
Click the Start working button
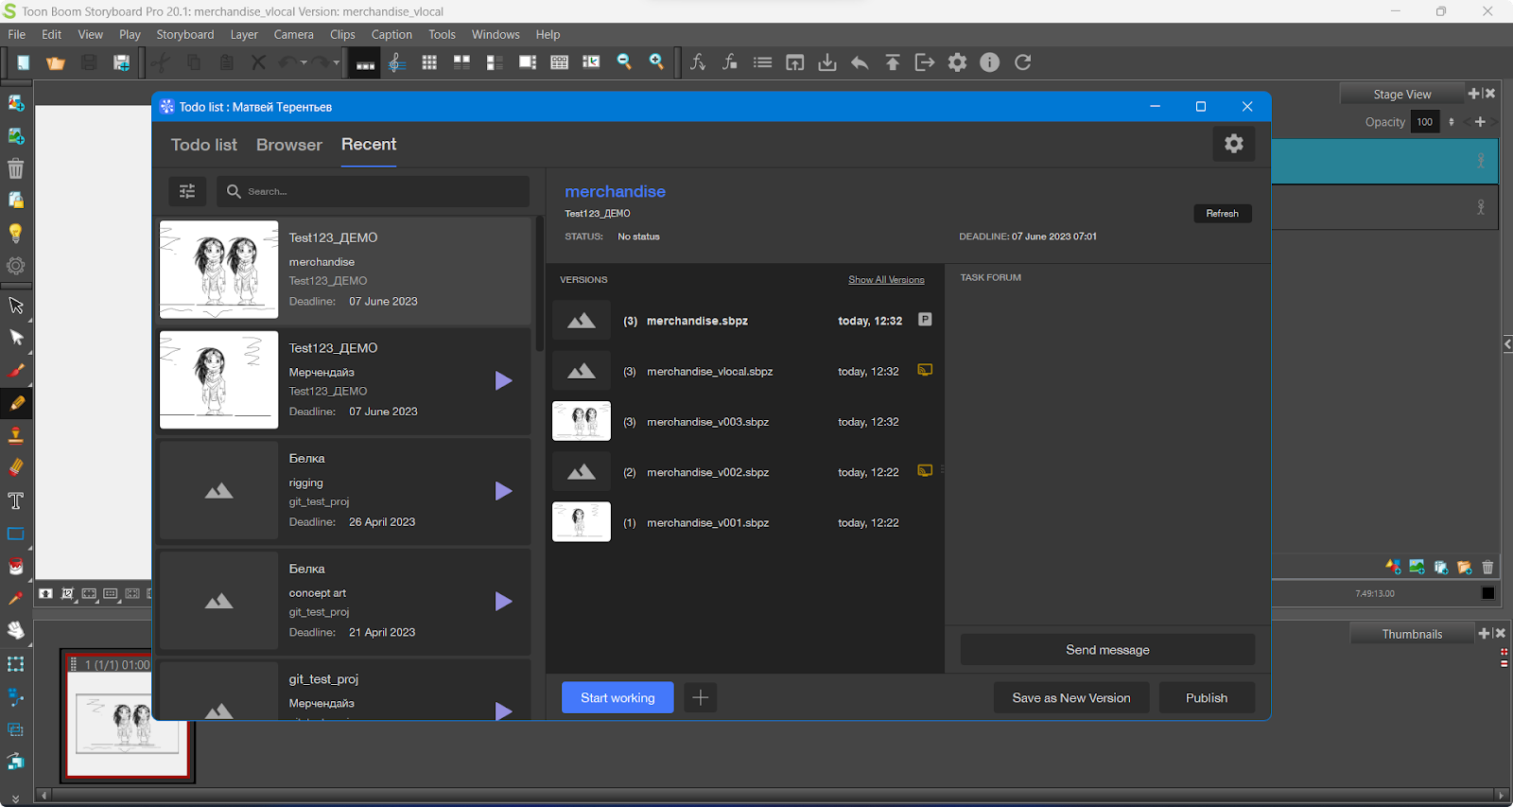pyautogui.click(x=617, y=697)
